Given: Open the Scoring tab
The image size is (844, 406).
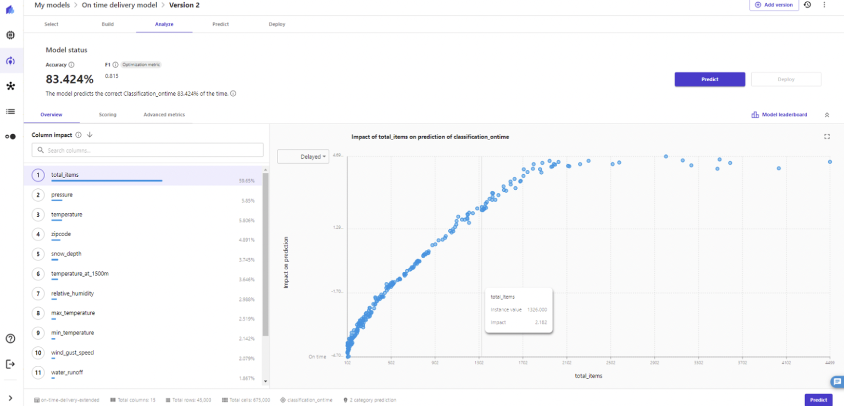Looking at the screenshot, I should [x=108, y=115].
